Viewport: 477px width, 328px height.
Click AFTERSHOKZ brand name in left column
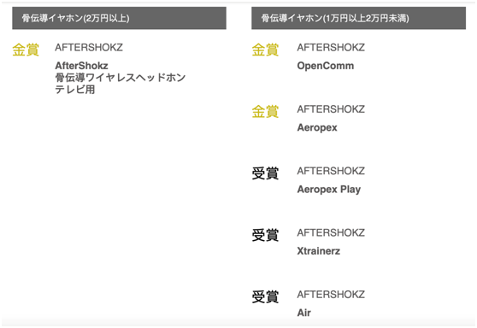click(x=89, y=48)
